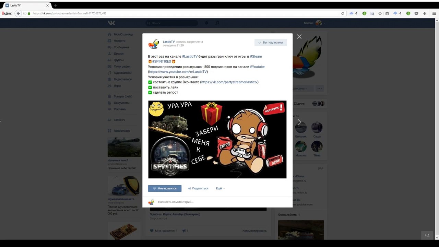
Task: Follow the vk.com/partystreamerlastictv link
Action: (229, 82)
